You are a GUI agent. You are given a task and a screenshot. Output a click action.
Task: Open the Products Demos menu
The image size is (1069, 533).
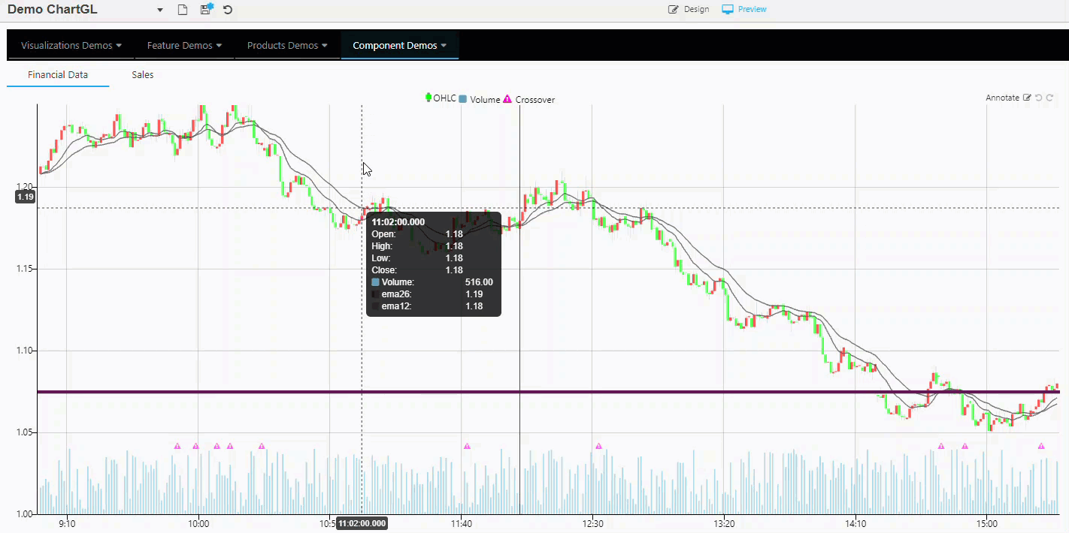point(287,45)
